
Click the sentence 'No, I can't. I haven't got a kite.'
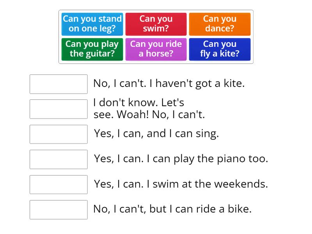click(168, 83)
